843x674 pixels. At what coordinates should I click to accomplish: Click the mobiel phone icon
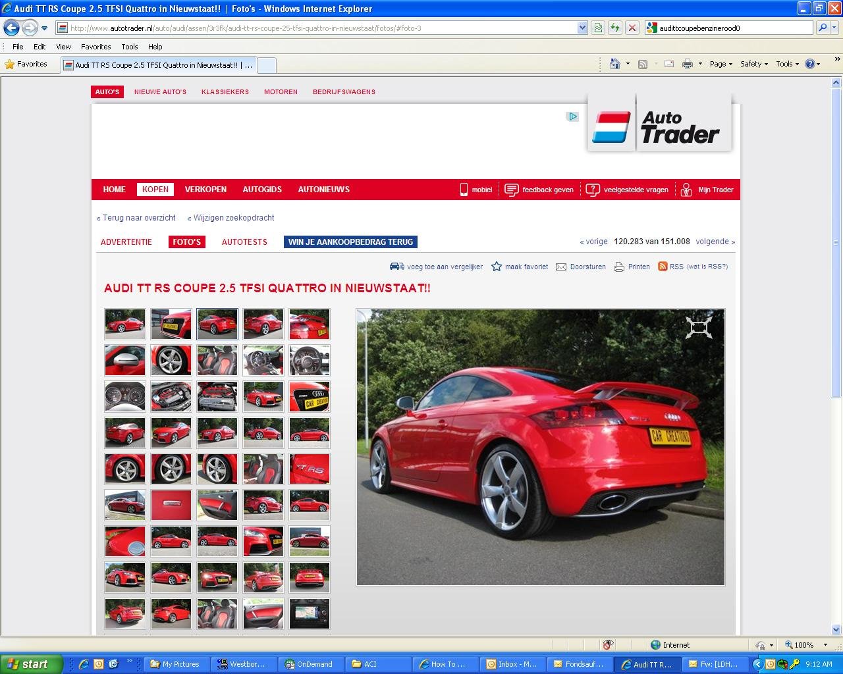[464, 190]
